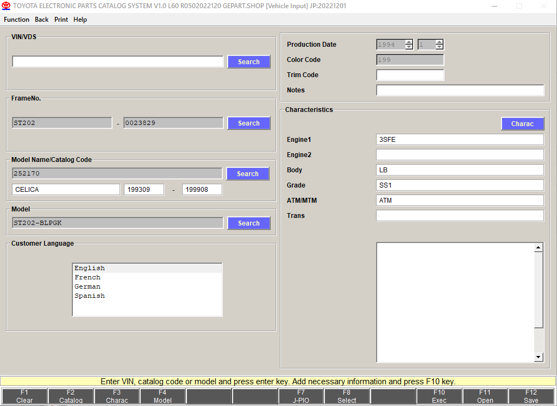Click the F3 Charac function key button

117,396
